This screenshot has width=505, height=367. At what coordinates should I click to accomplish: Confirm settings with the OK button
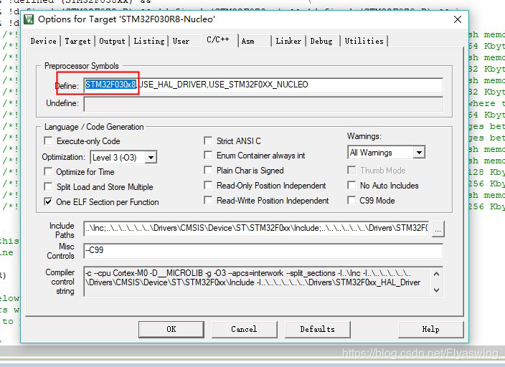point(171,329)
